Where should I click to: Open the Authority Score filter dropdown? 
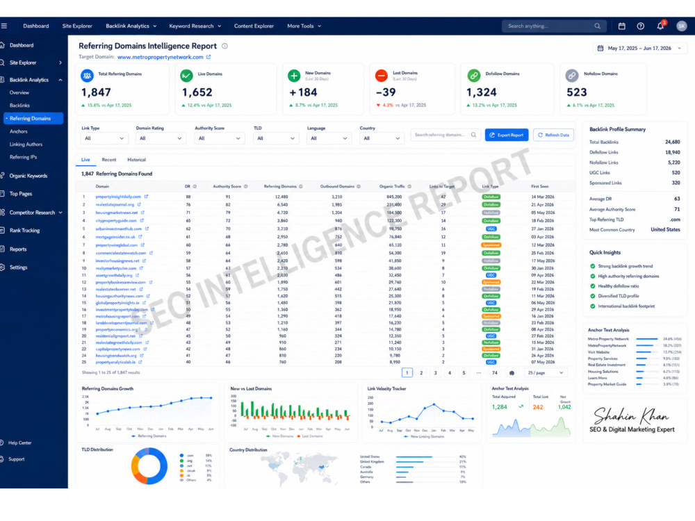(x=220, y=138)
